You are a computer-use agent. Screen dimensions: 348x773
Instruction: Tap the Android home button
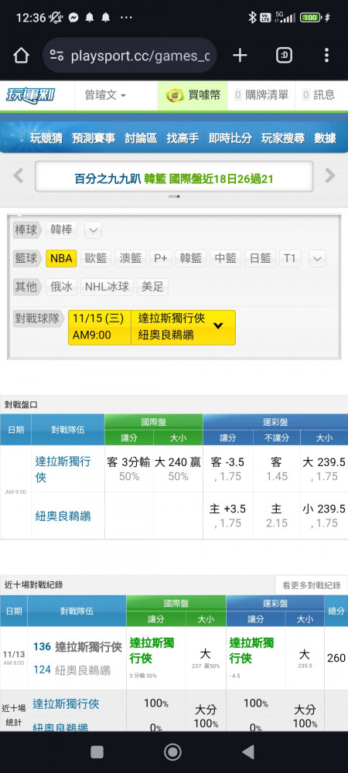[172, 751]
